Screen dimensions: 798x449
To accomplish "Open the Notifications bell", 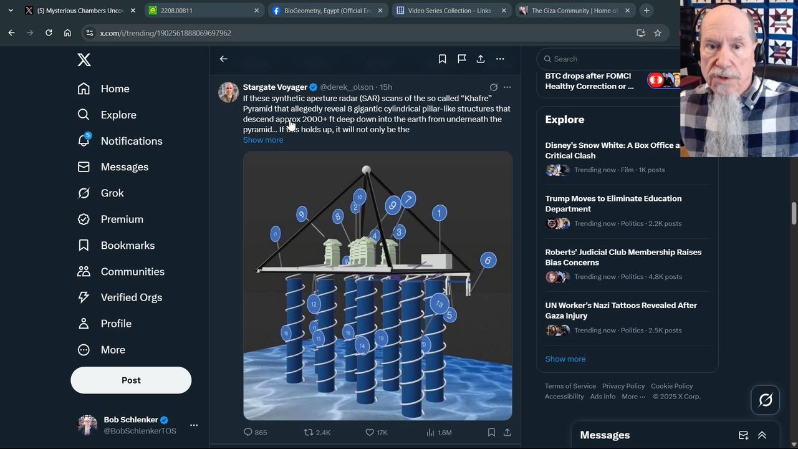I will click(84, 140).
